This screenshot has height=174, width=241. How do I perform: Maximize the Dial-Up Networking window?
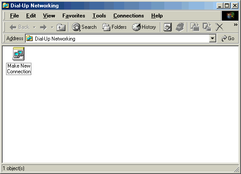pyautogui.click(x=227, y=6)
